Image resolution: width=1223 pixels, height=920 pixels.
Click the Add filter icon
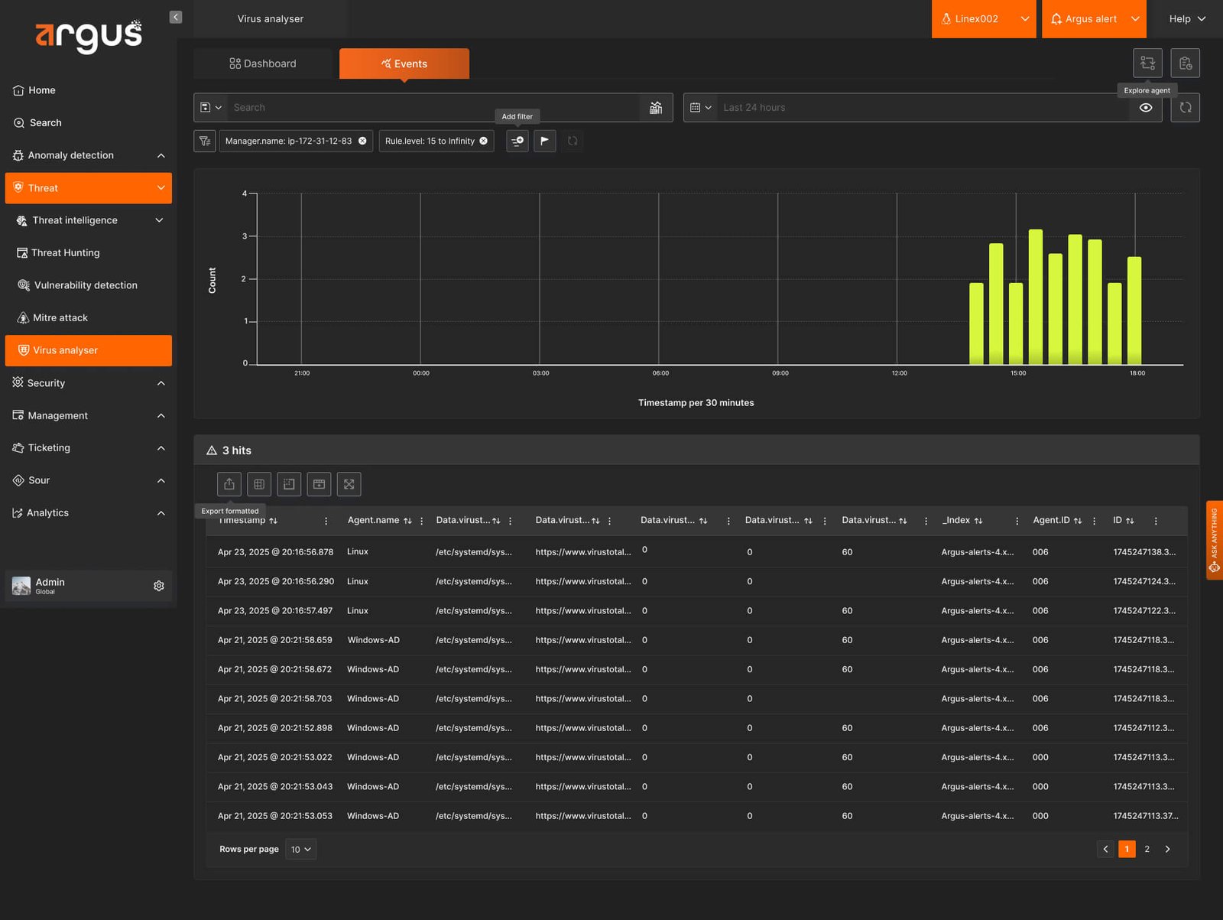click(517, 141)
